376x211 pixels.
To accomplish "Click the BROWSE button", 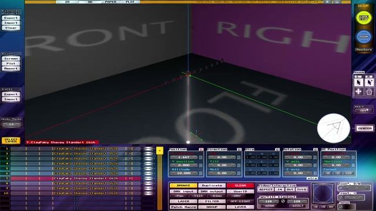I will pyautogui.click(x=183, y=186).
